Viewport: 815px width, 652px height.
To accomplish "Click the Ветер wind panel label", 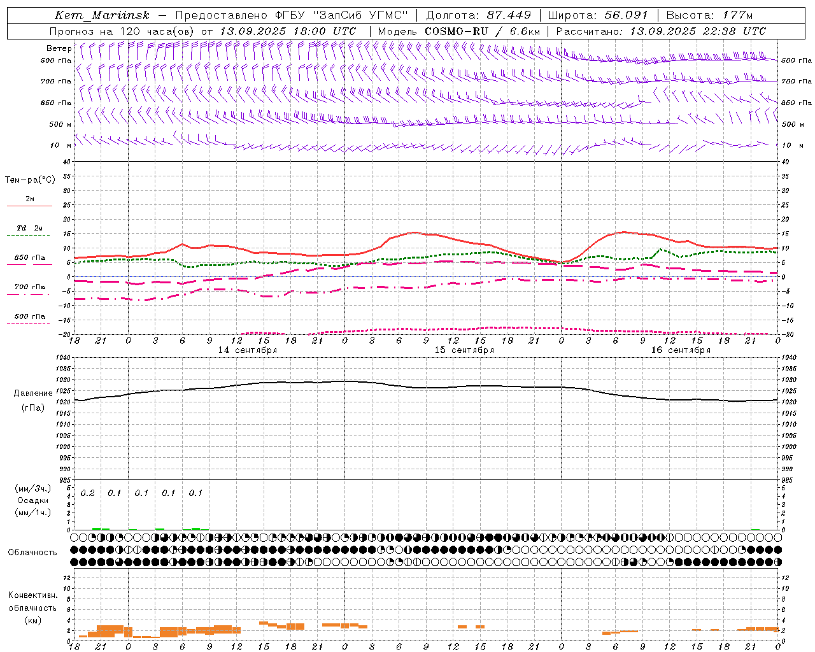I will click(x=59, y=48).
